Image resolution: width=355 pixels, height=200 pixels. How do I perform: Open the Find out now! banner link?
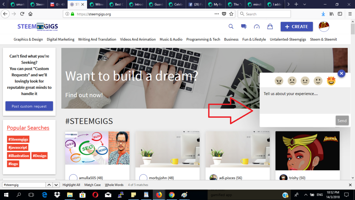[x=84, y=95]
